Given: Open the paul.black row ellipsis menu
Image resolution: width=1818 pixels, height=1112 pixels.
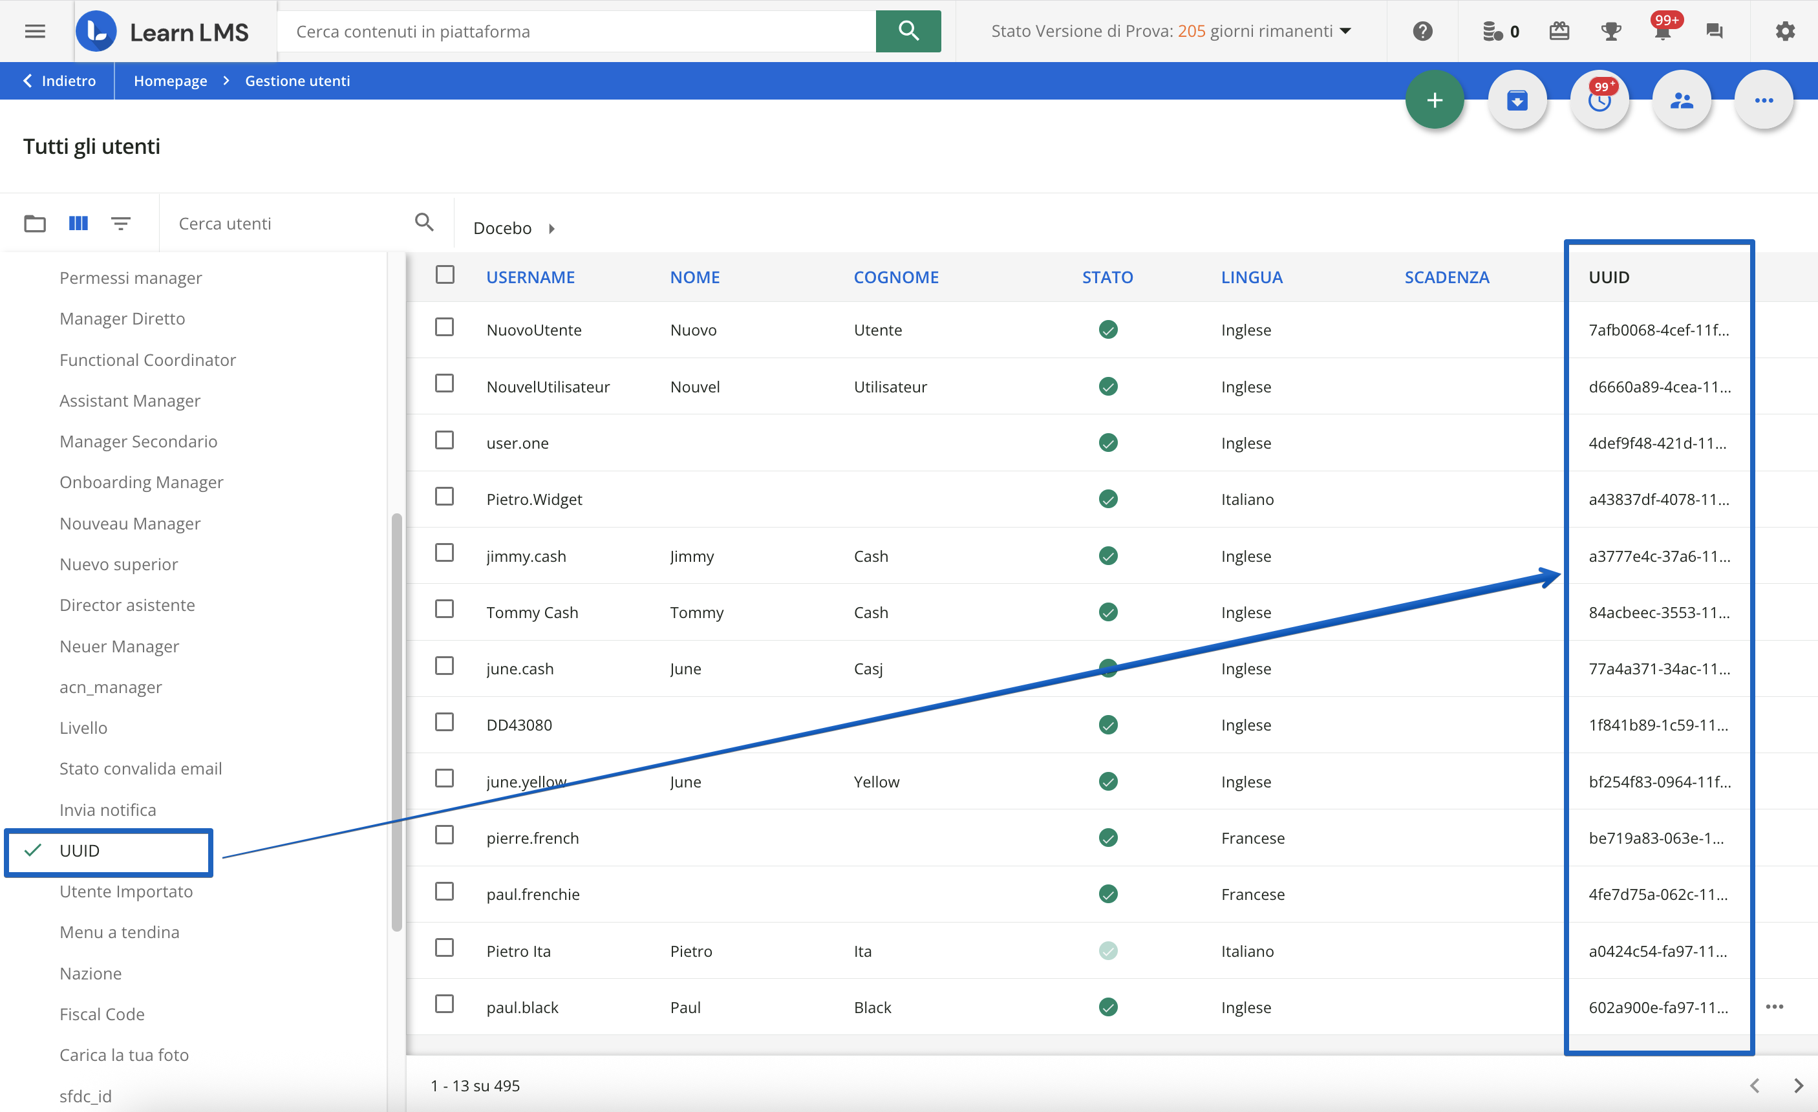Looking at the screenshot, I should coord(1775,1007).
